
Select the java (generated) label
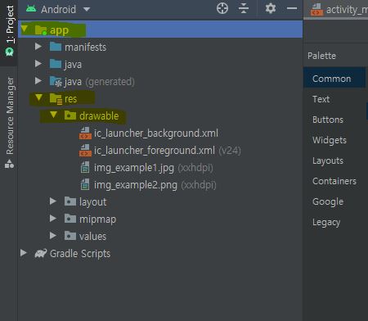click(x=100, y=82)
